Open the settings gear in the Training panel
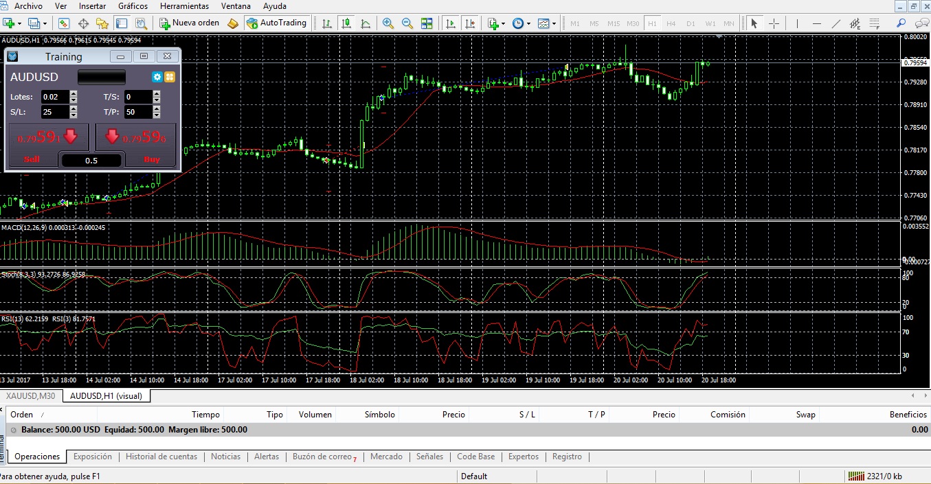 (x=157, y=77)
